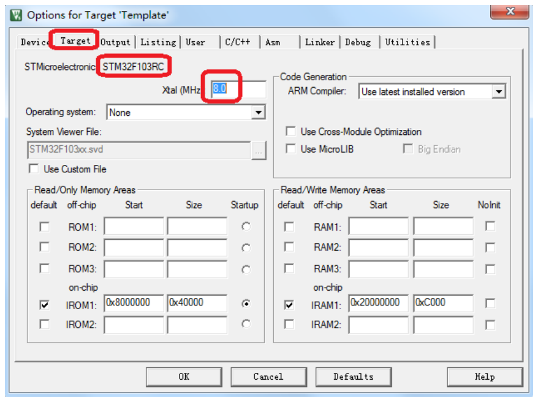Click the System Viewer File field
Viewport: 538px width, 398px height.
(138, 150)
